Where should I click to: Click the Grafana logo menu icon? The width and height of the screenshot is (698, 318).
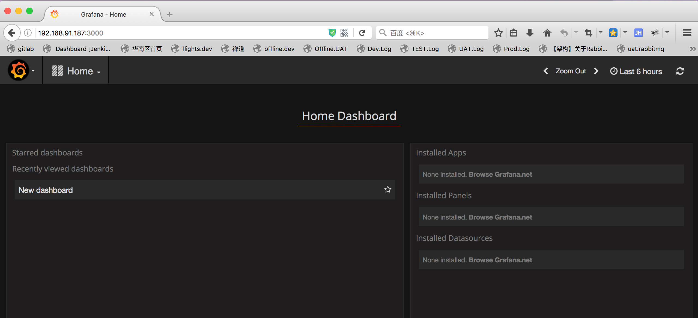click(19, 71)
